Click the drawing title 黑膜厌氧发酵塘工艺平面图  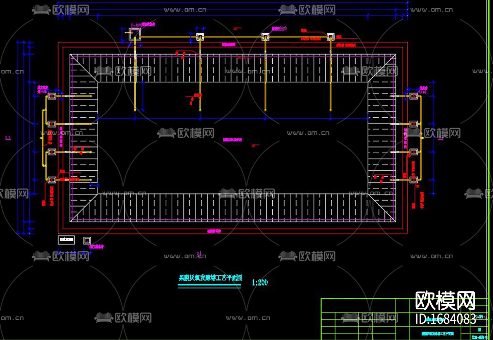[210, 278]
